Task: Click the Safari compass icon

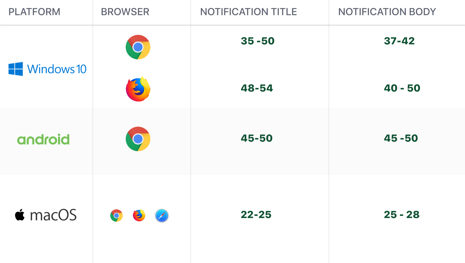Action: coord(162,215)
